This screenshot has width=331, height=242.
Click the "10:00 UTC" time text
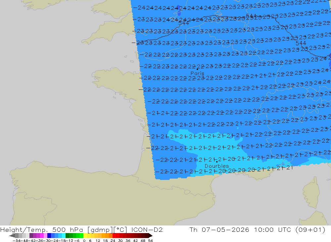coord(273,230)
